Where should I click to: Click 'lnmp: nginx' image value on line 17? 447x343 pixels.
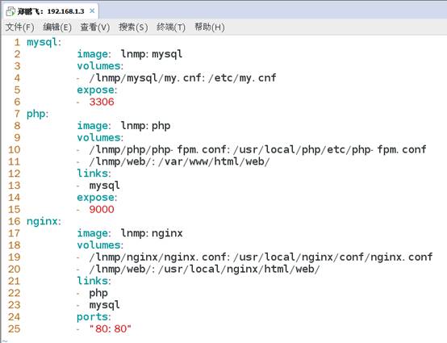point(152,233)
